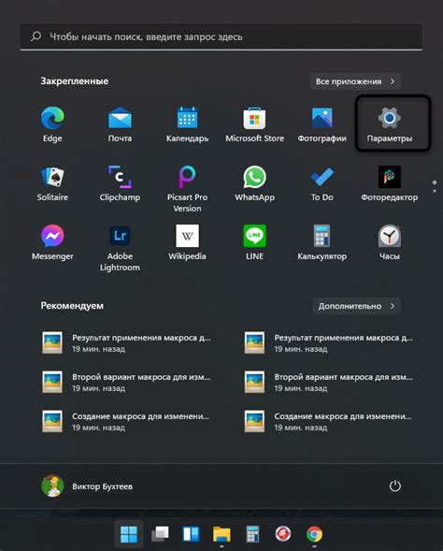
Task: Launch Microsoft Store
Action: [x=254, y=123]
